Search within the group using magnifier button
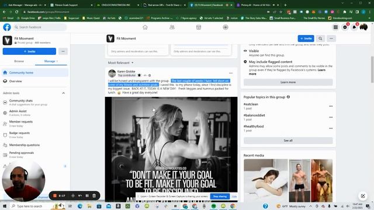Image resolution: width=374 pixels, height=210 pixels. pyautogui.click(x=320, y=38)
